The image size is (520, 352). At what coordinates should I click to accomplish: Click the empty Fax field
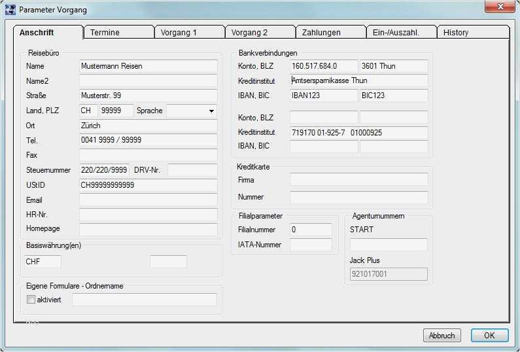tap(148, 155)
